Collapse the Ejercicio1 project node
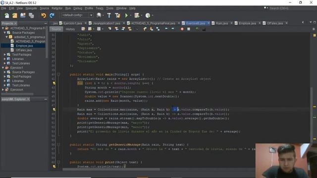317x178 pixels. [x=3, y=68]
